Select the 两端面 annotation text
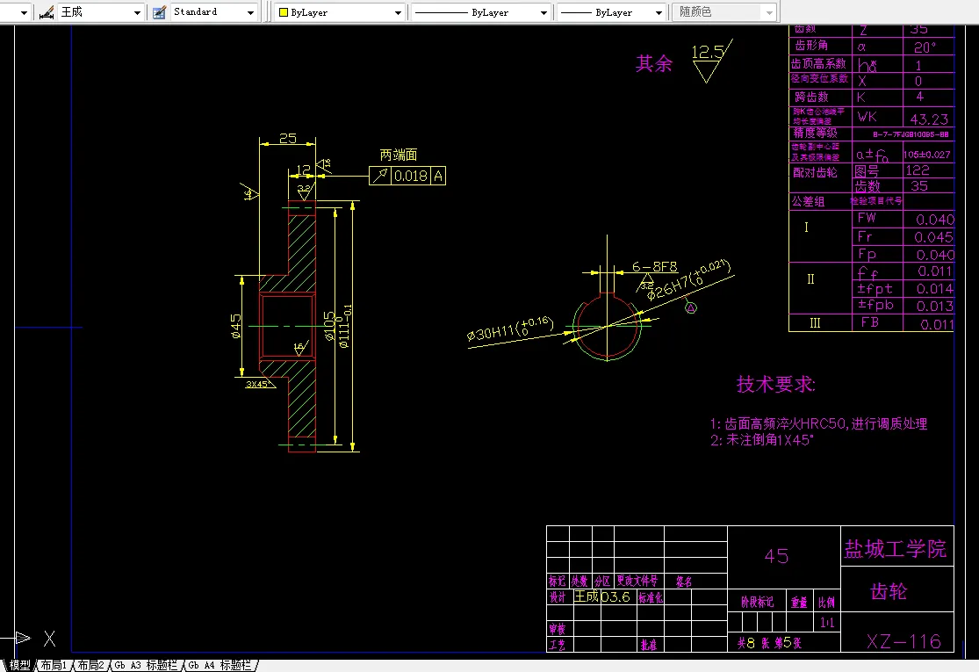The height and width of the screenshot is (672, 979). (399, 155)
